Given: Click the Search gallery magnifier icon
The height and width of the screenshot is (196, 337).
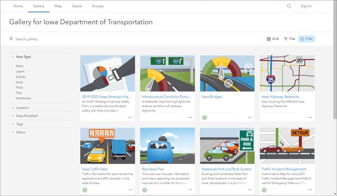Looking at the screenshot, I should 11,39.
